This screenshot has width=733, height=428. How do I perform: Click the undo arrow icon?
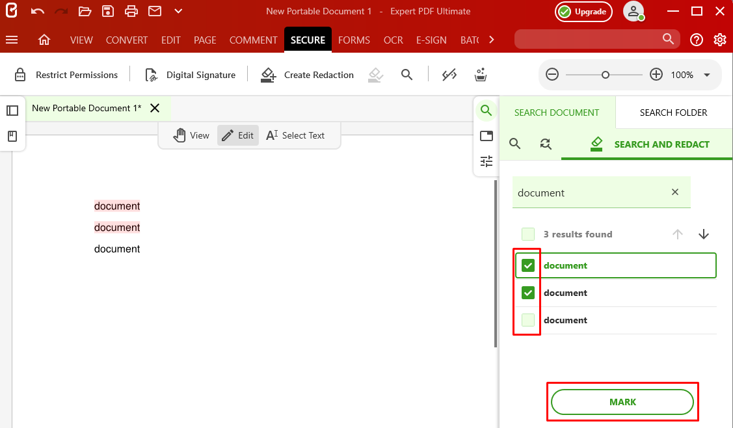[38, 11]
